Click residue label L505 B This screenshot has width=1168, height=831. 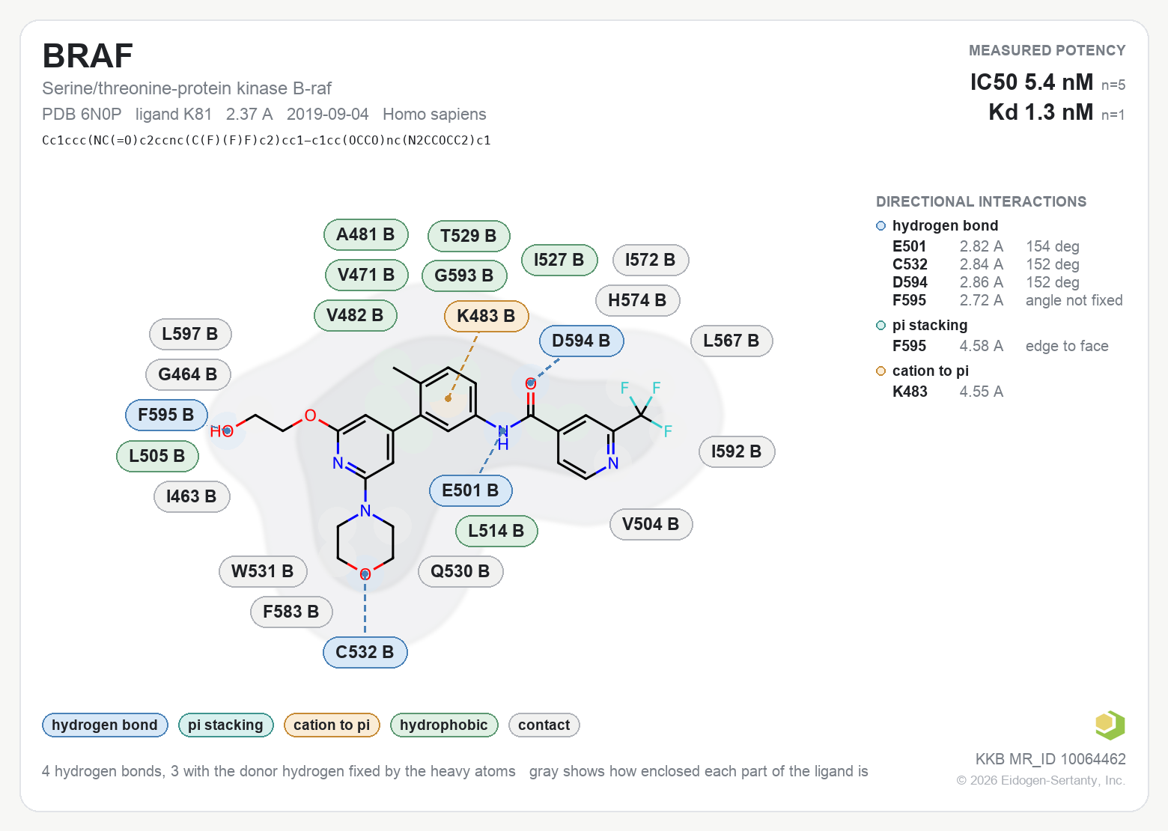click(x=157, y=457)
